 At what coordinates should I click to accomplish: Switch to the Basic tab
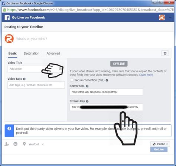coord(13,54)
